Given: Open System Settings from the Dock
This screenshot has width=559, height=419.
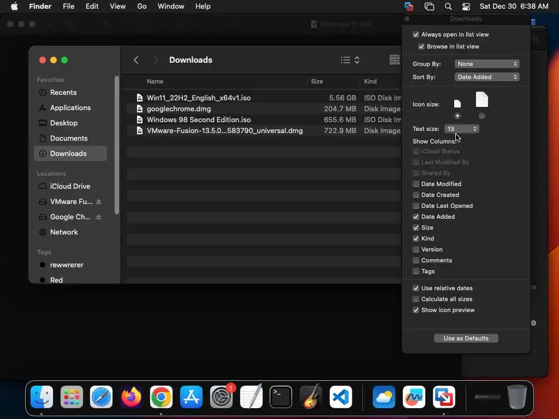Looking at the screenshot, I should coord(221,397).
